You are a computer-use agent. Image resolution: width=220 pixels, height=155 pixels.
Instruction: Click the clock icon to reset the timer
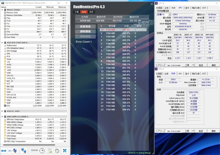[43, 150]
